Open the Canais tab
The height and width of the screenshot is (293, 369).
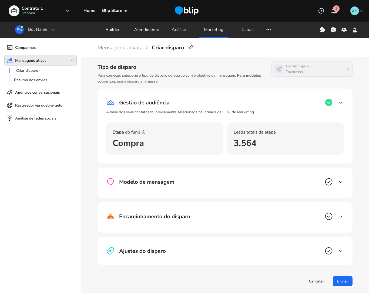pos(248,30)
